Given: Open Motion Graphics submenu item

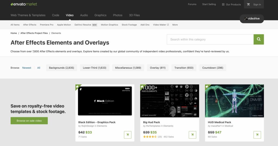Looking at the screenshot, I should (109, 25).
